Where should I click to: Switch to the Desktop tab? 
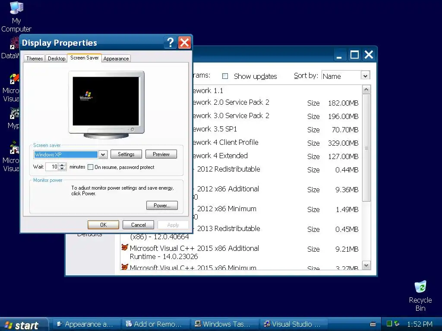click(x=57, y=59)
